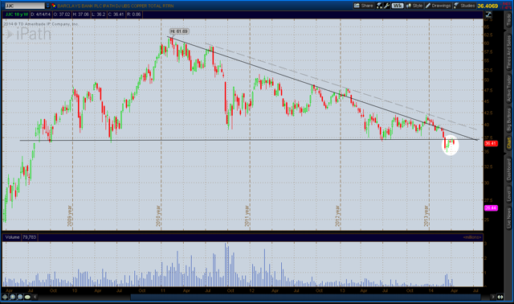Screen dimensions: 514x304
Task: Zoom in with the plus magnifier icon
Action: coord(13,297)
